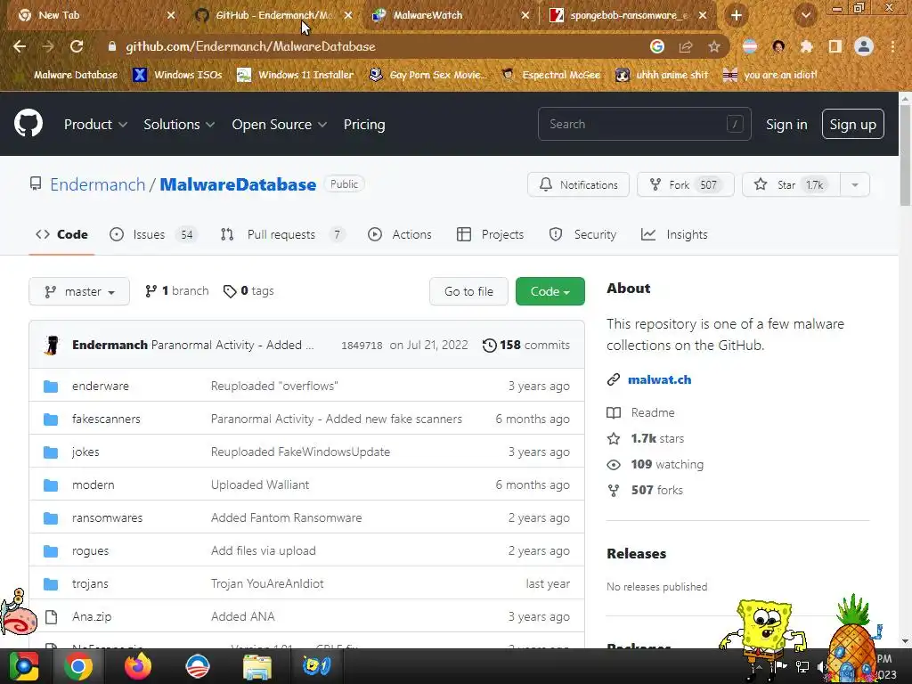Open the Projects tab

pyautogui.click(x=491, y=234)
